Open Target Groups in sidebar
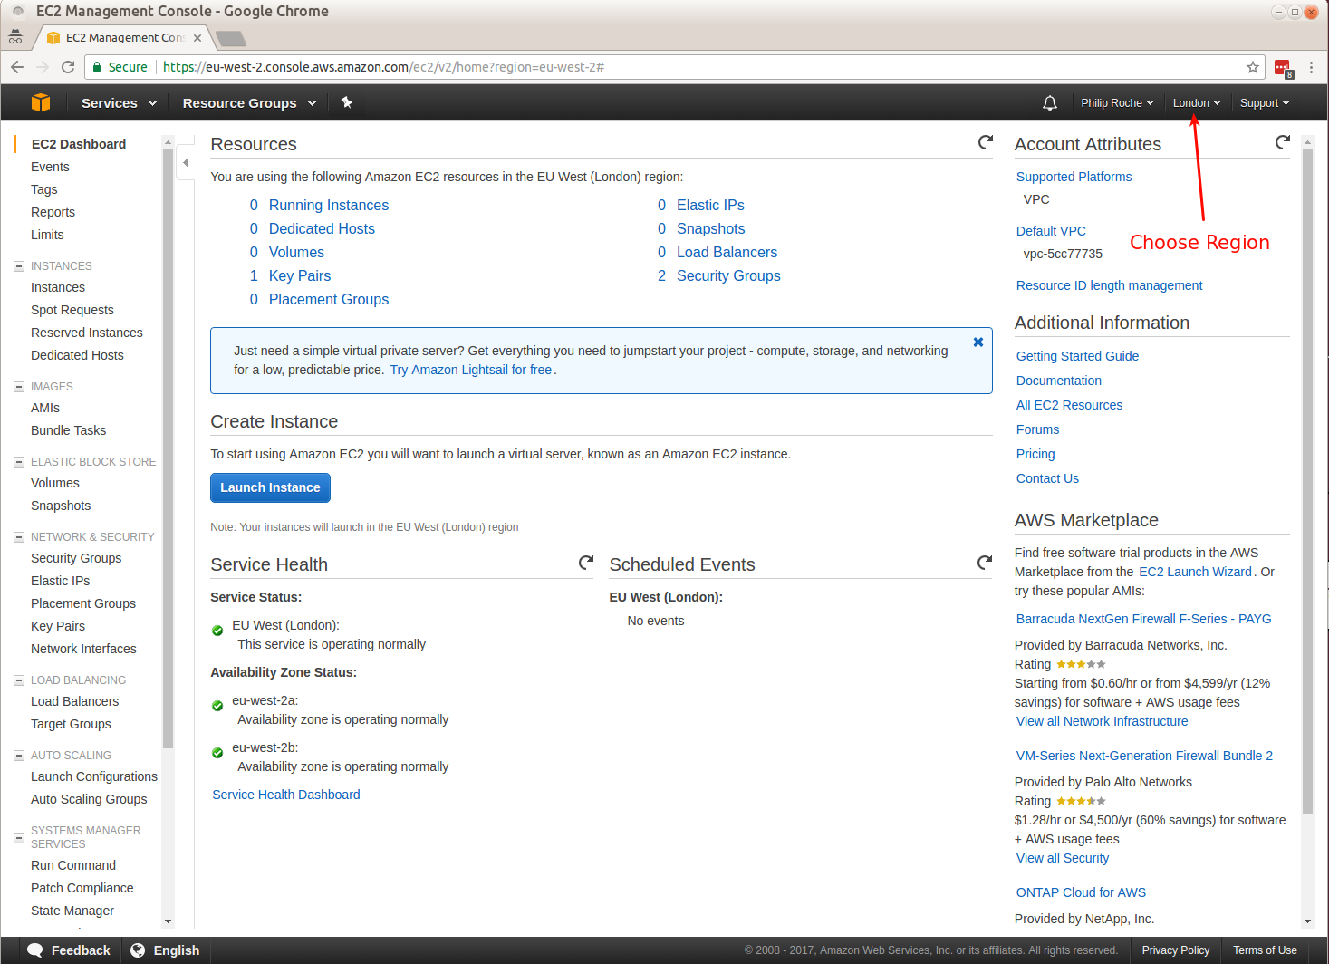 [x=71, y=724]
